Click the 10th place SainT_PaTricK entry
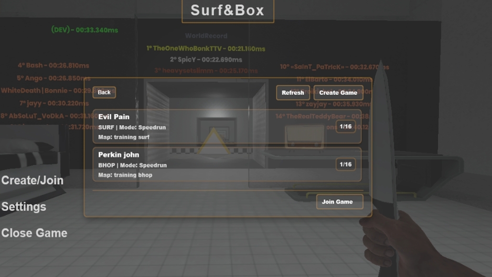The width and height of the screenshot is (492, 277). [334, 67]
